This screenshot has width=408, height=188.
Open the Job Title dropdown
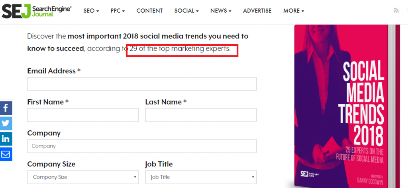pos(201,177)
